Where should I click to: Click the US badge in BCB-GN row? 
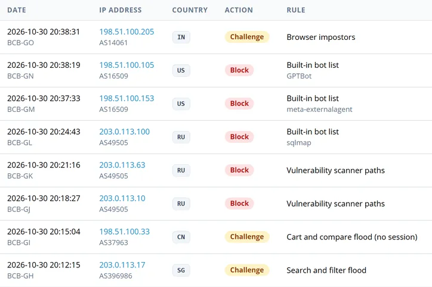click(181, 70)
